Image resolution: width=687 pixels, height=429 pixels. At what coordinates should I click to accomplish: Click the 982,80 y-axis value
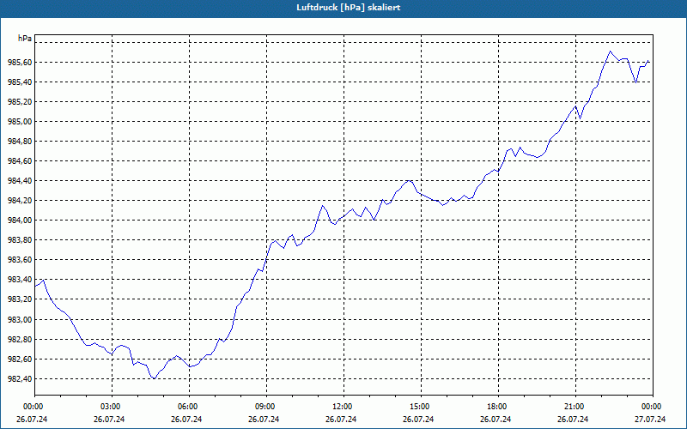pyautogui.click(x=20, y=339)
